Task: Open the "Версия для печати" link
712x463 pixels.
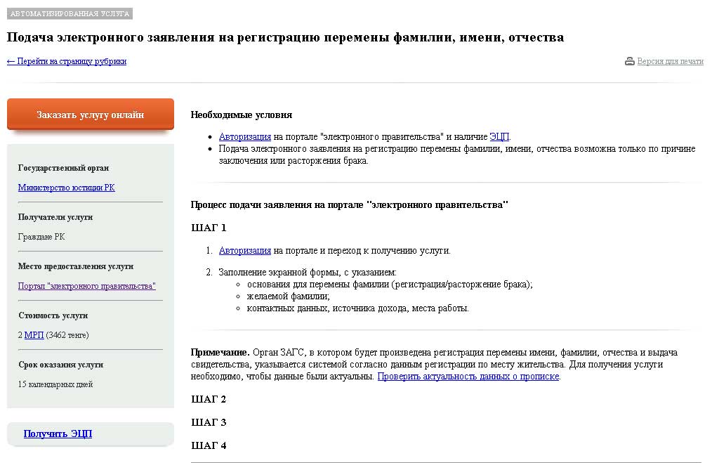Action: [670, 61]
